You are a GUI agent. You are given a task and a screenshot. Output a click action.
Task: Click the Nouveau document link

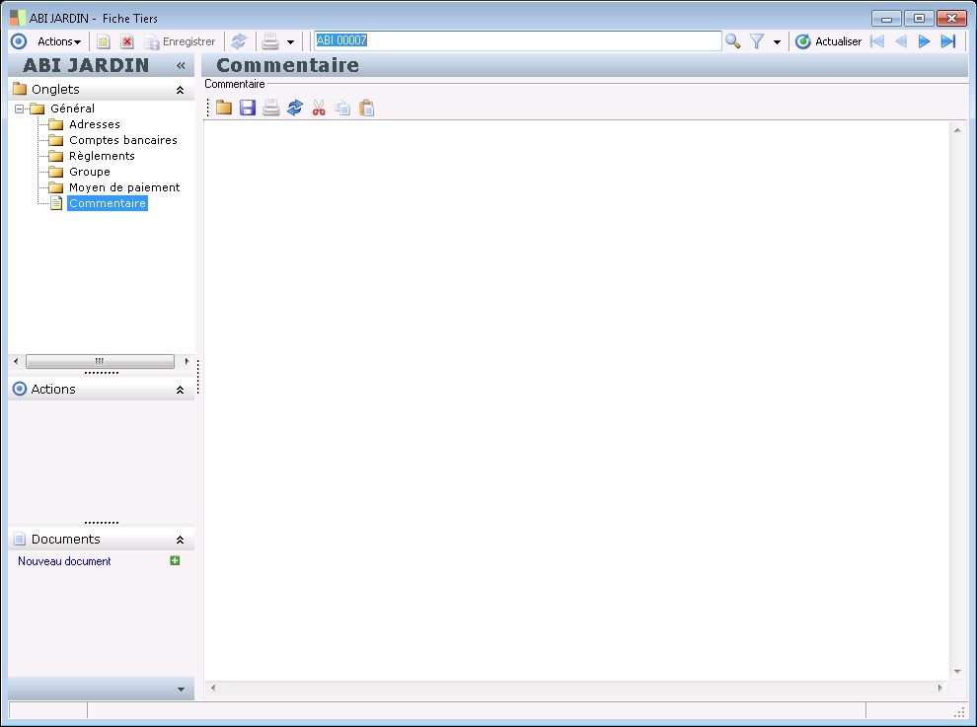[x=64, y=561]
